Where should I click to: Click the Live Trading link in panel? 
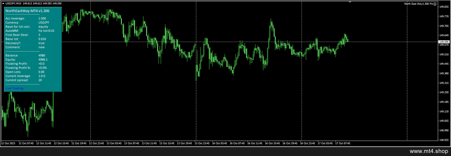click(x=14, y=88)
